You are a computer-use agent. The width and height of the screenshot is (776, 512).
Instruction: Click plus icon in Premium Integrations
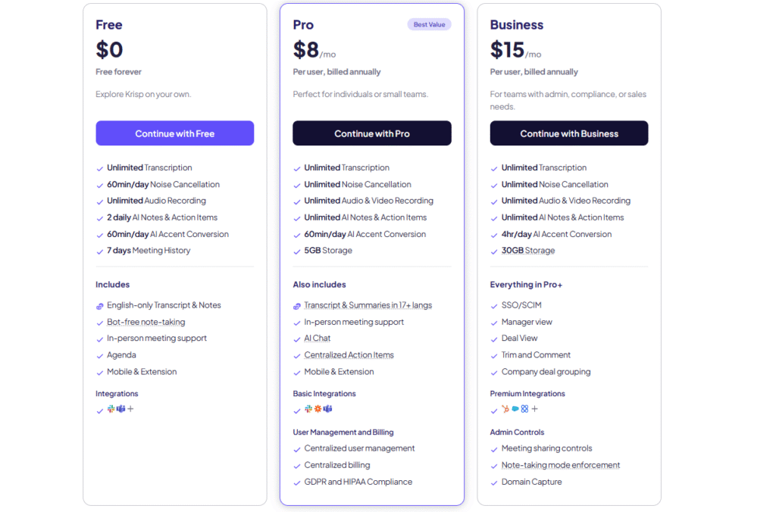point(534,409)
